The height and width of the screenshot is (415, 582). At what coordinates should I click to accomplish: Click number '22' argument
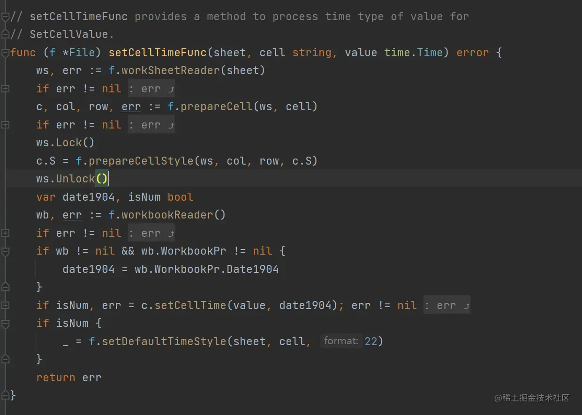[x=371, y=341]
